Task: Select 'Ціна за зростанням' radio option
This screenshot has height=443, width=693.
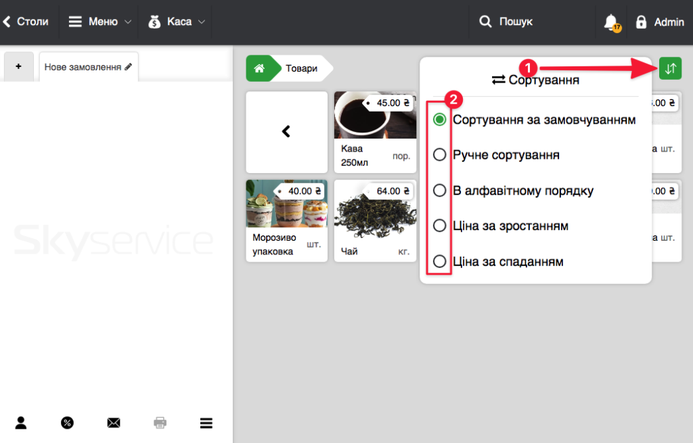Action: pyautogui.click(x=440, y=225)
